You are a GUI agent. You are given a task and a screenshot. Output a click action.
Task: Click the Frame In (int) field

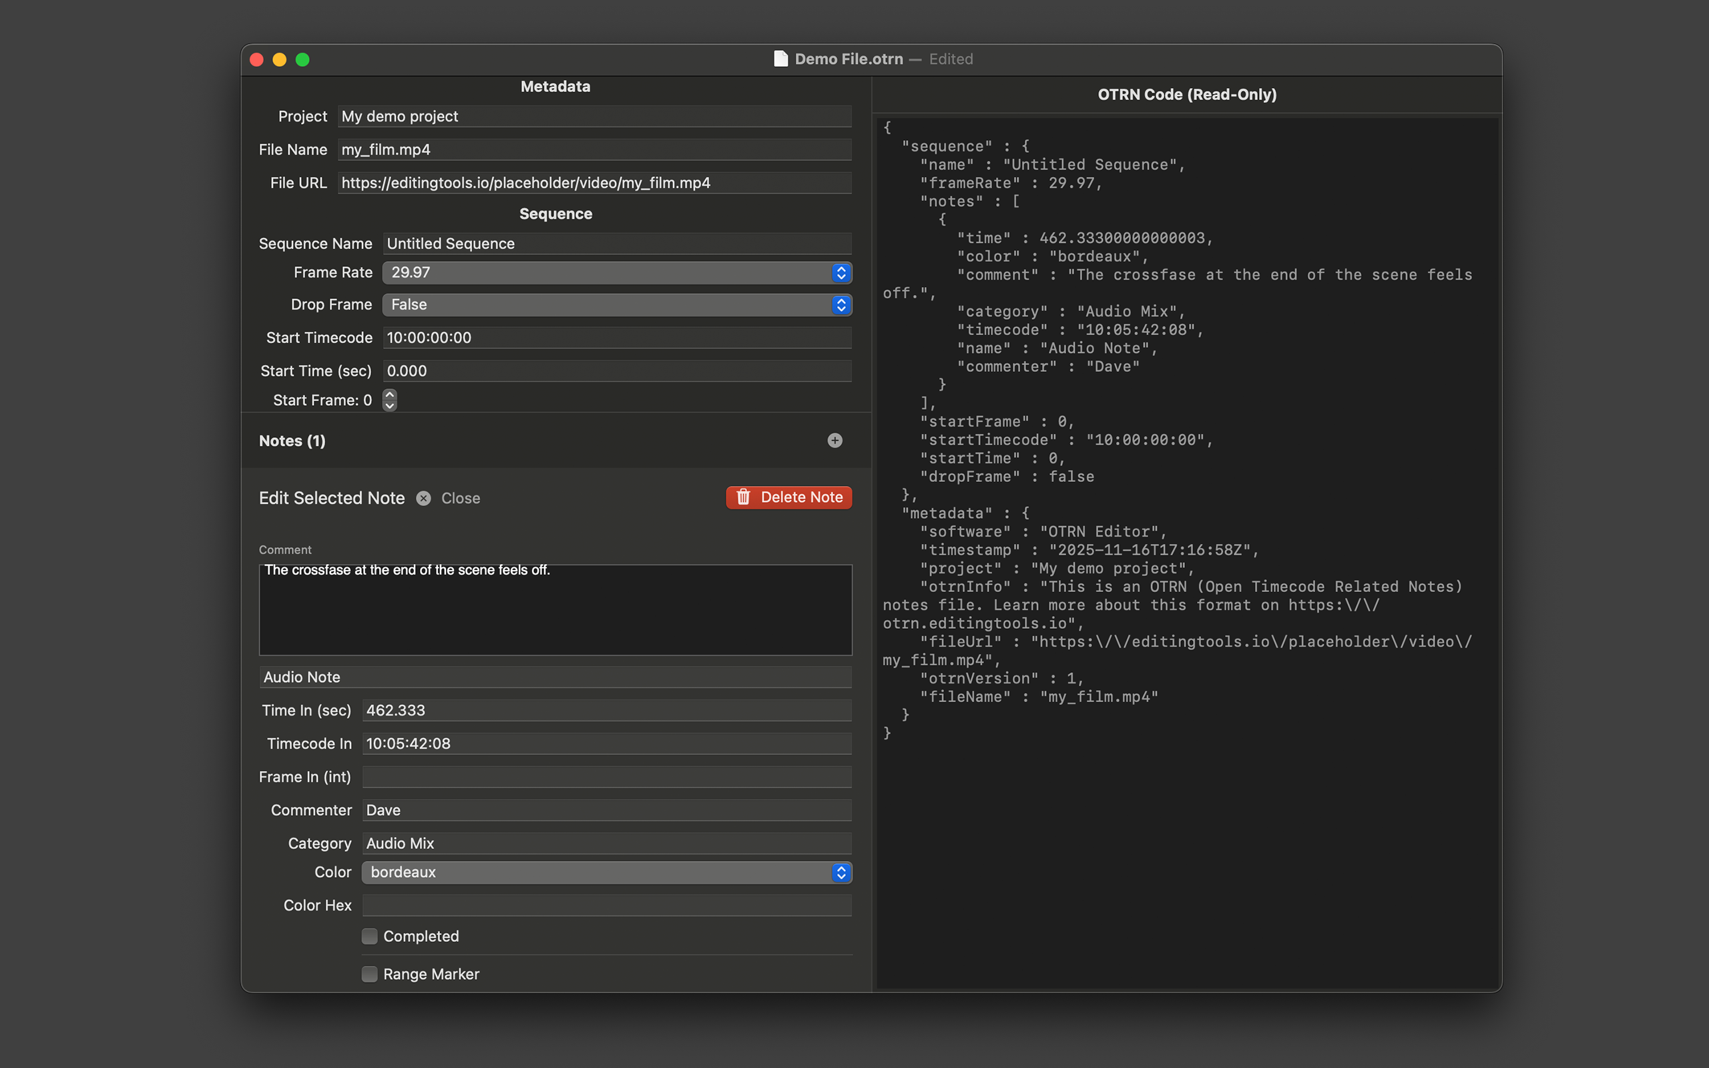[606, 777]
